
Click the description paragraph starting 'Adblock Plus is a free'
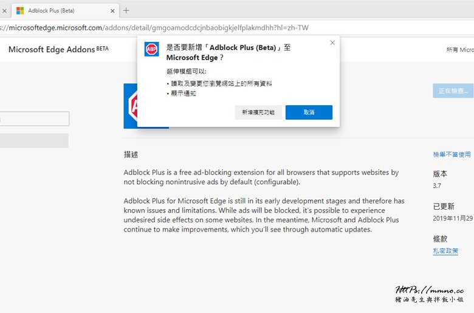(261, 177)
